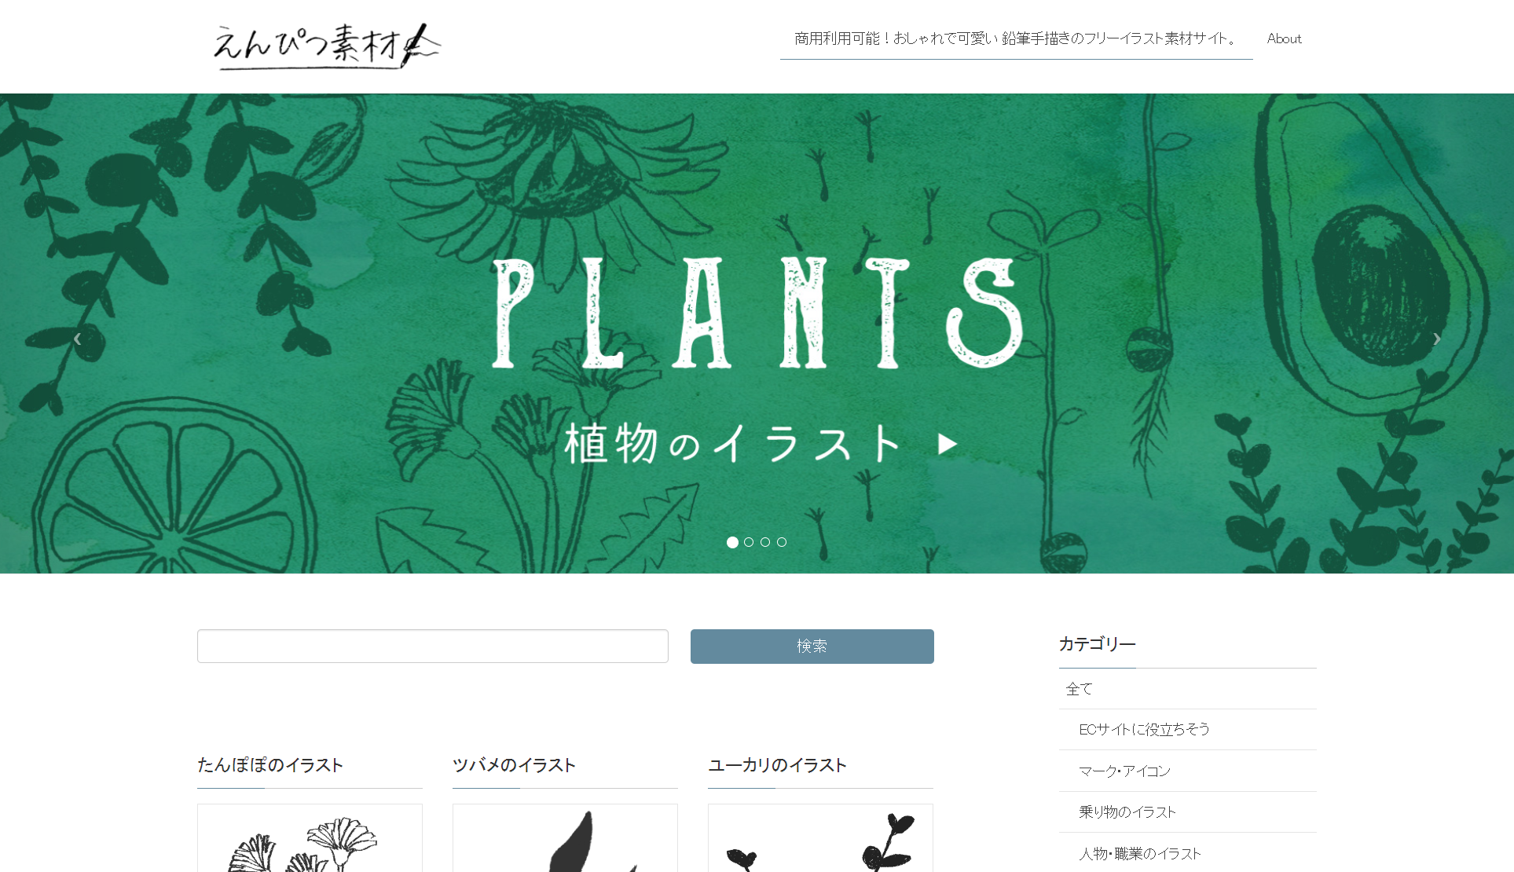Click the play triangle beside 植物のイラスト
This screenshot has height=872, width=1514.
(948, 444)
